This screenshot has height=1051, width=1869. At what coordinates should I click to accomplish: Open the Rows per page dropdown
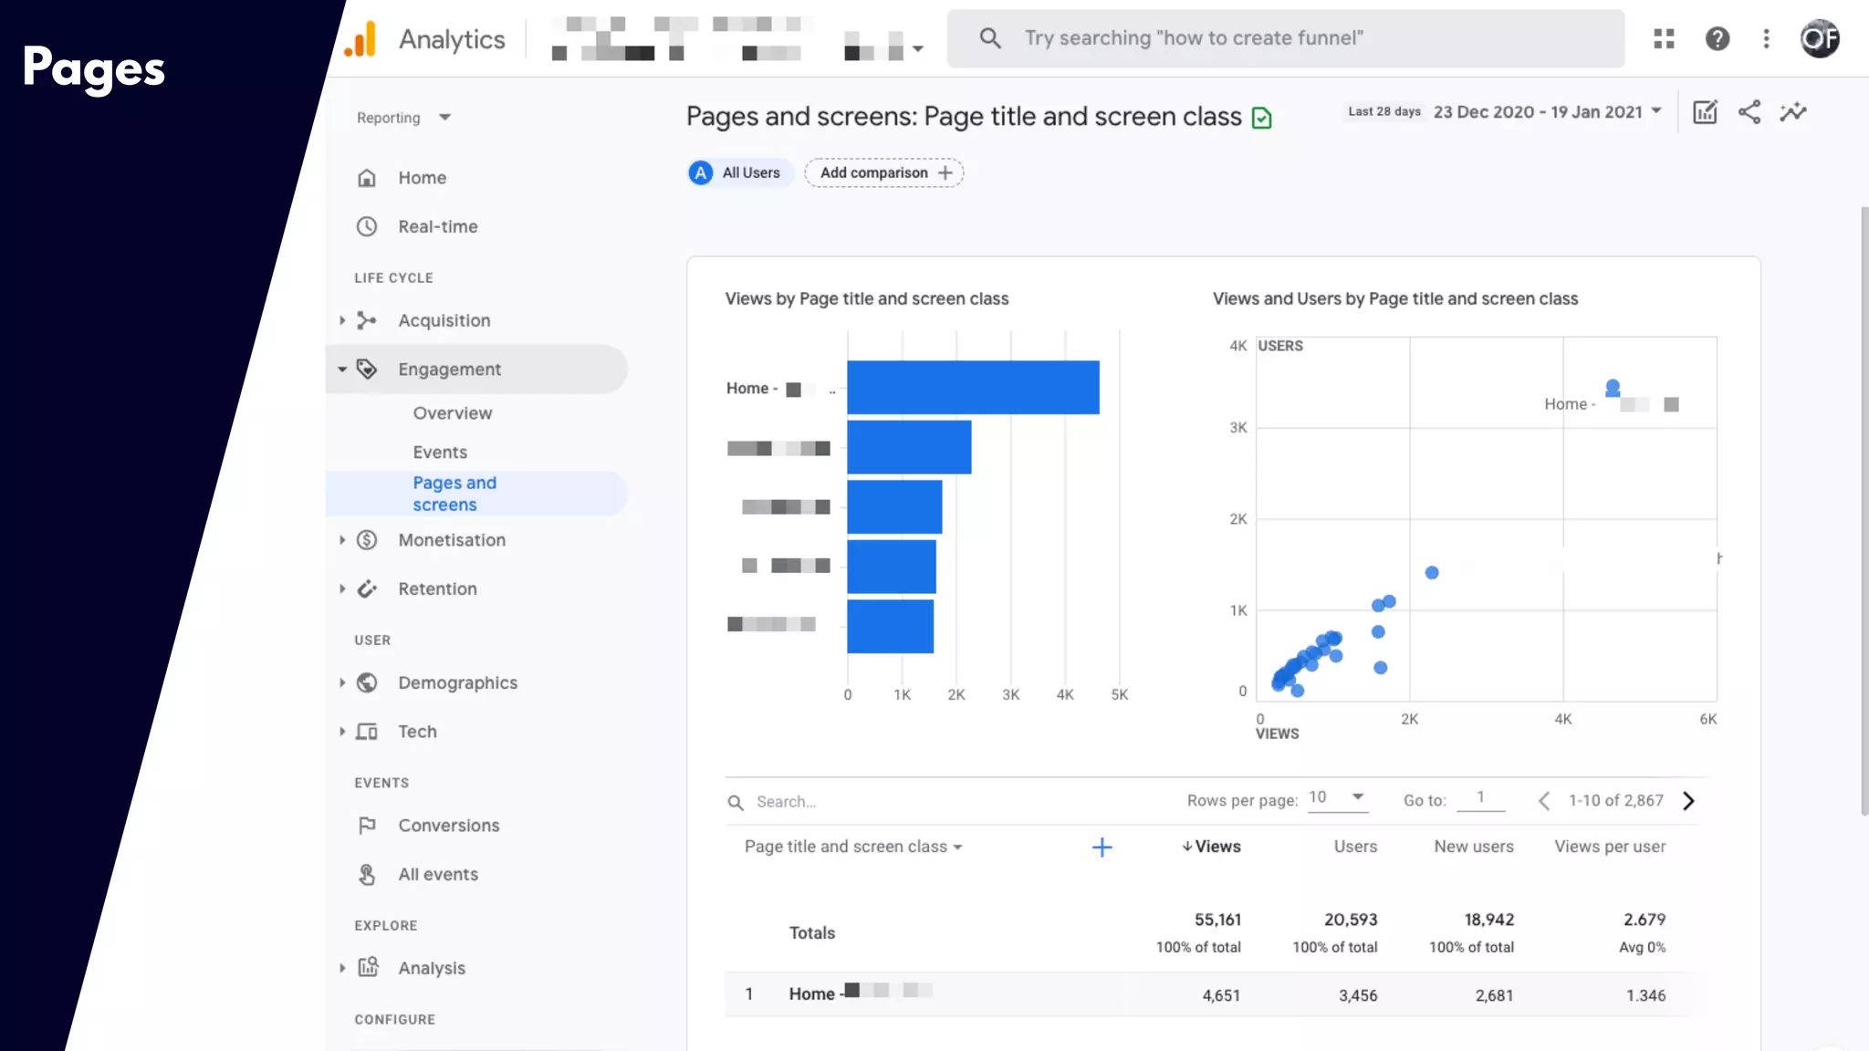click(x=1336, y=797)
